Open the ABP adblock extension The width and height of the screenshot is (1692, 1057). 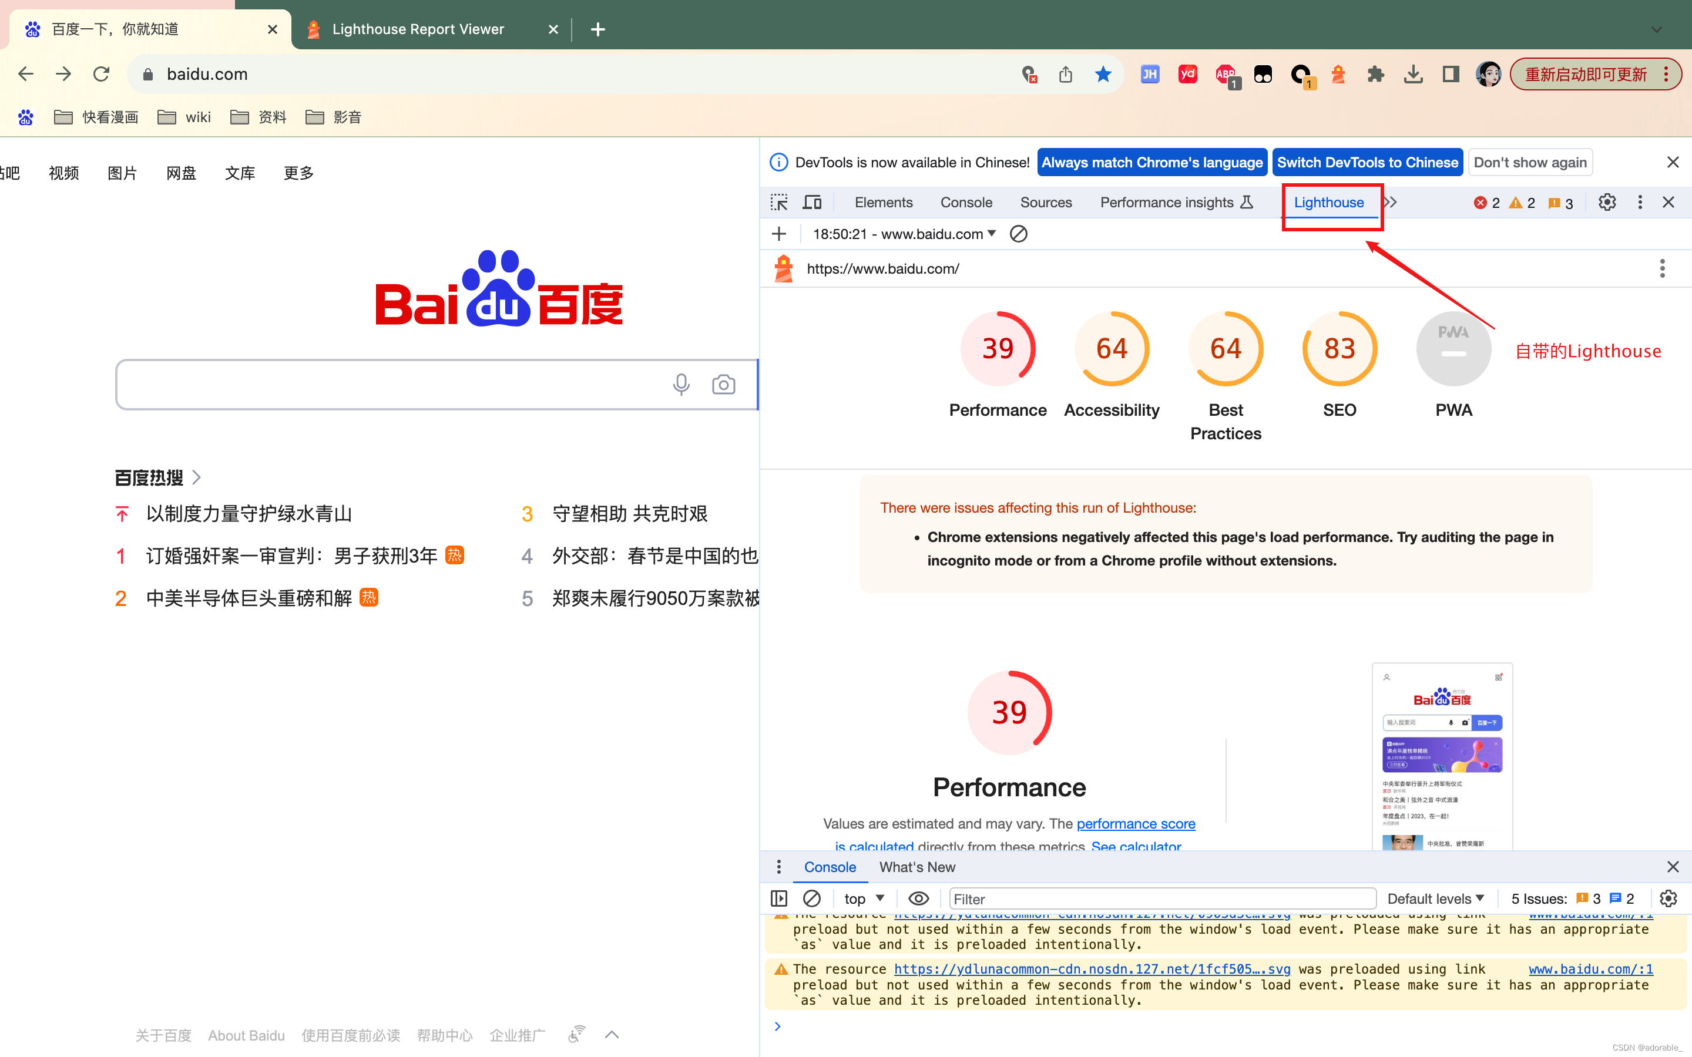pyautogui.click(x=1227, y=76)
